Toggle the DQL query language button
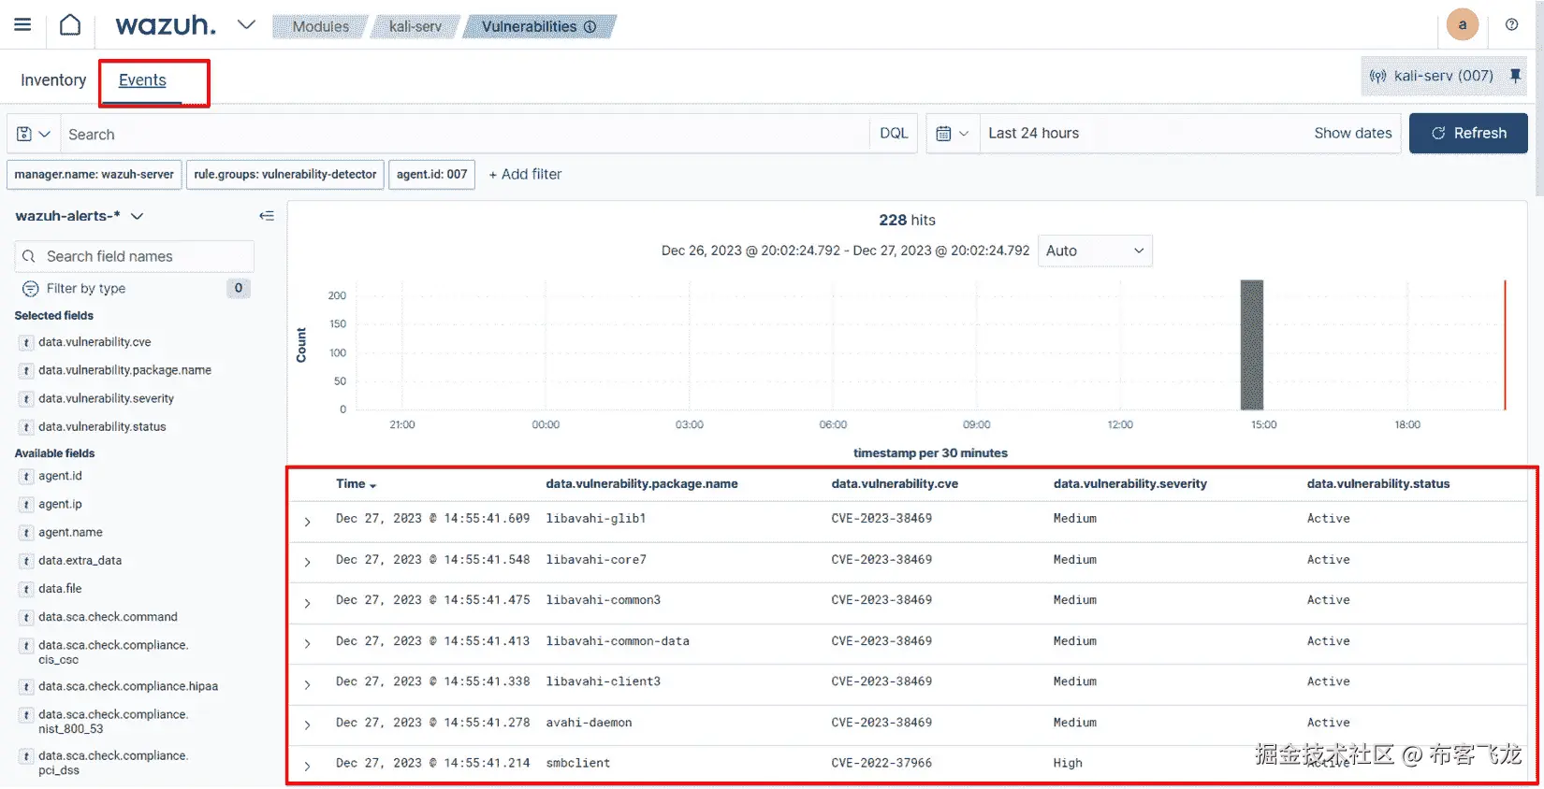 [x=894, y=134]
